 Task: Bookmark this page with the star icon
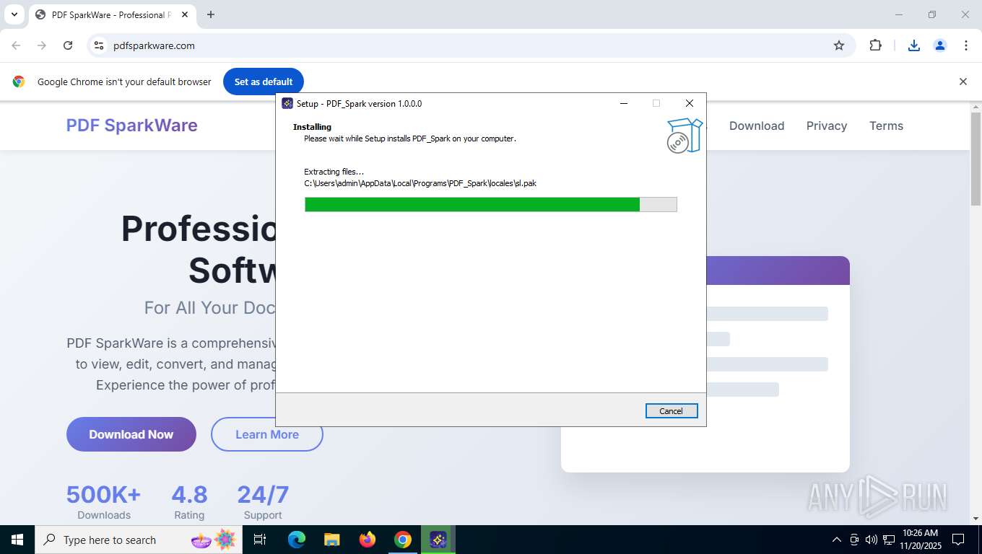coord(839,45)
